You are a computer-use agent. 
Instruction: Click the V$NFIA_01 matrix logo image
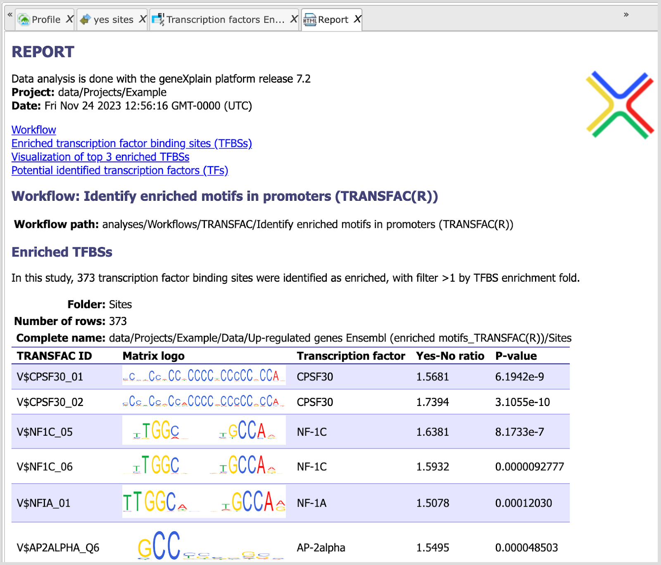[x=204, y=501]
